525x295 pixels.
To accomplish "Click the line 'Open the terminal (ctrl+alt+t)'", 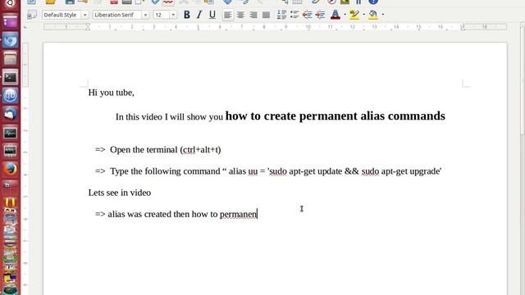I will (166, 149).
